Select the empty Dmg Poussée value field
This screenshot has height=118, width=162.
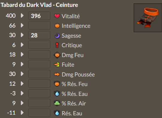coord(39,74)
